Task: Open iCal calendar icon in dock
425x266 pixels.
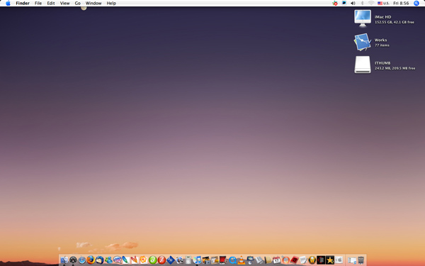Action: pos(276,260)
